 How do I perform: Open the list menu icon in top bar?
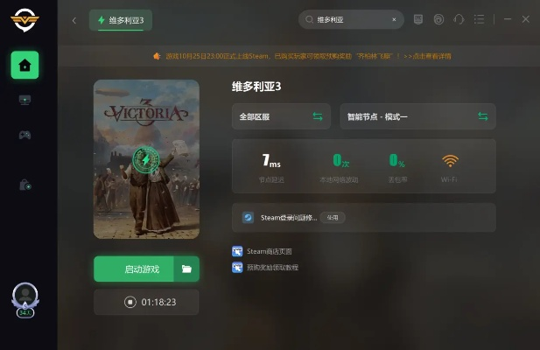[479, 19]
